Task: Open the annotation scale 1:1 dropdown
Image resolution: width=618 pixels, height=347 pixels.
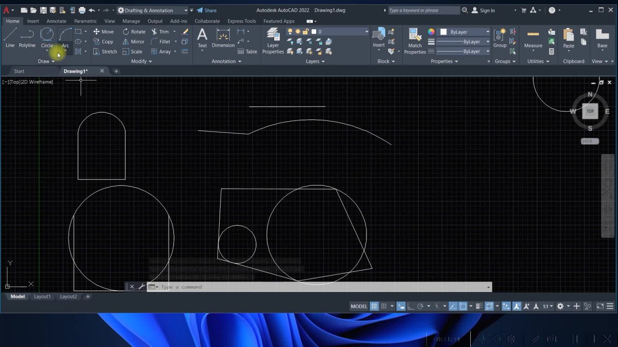Action: pyautogui.click(x=548, y=306)
